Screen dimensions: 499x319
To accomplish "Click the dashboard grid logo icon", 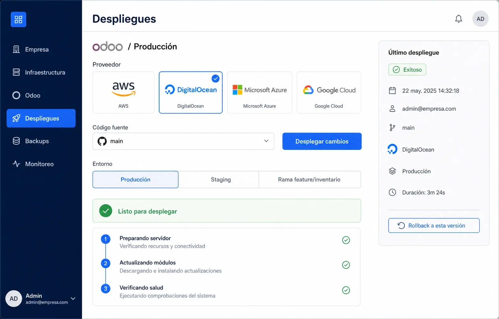I will [18, 19].
